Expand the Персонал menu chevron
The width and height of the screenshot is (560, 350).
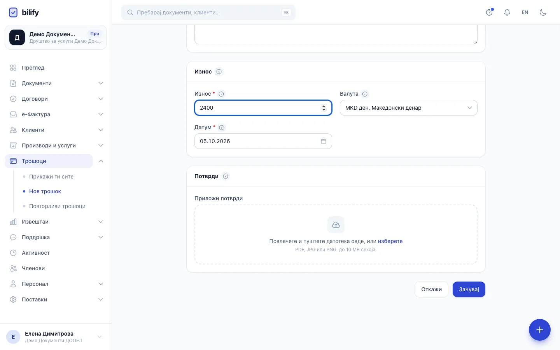click(101, 284)
